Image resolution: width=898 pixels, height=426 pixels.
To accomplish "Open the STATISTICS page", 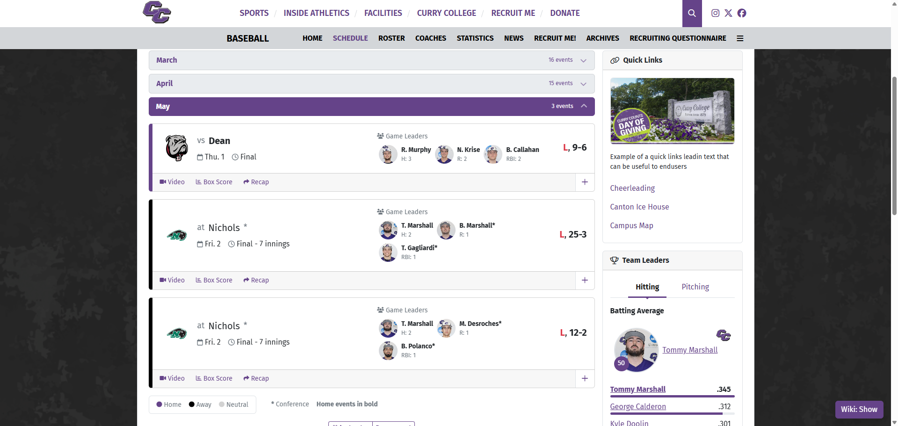I will click(475, 38).
